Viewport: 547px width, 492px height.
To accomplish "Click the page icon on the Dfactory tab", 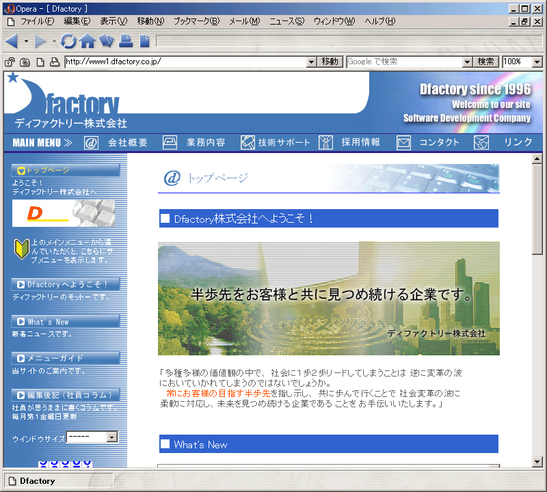I will click(x=12, y=481).
